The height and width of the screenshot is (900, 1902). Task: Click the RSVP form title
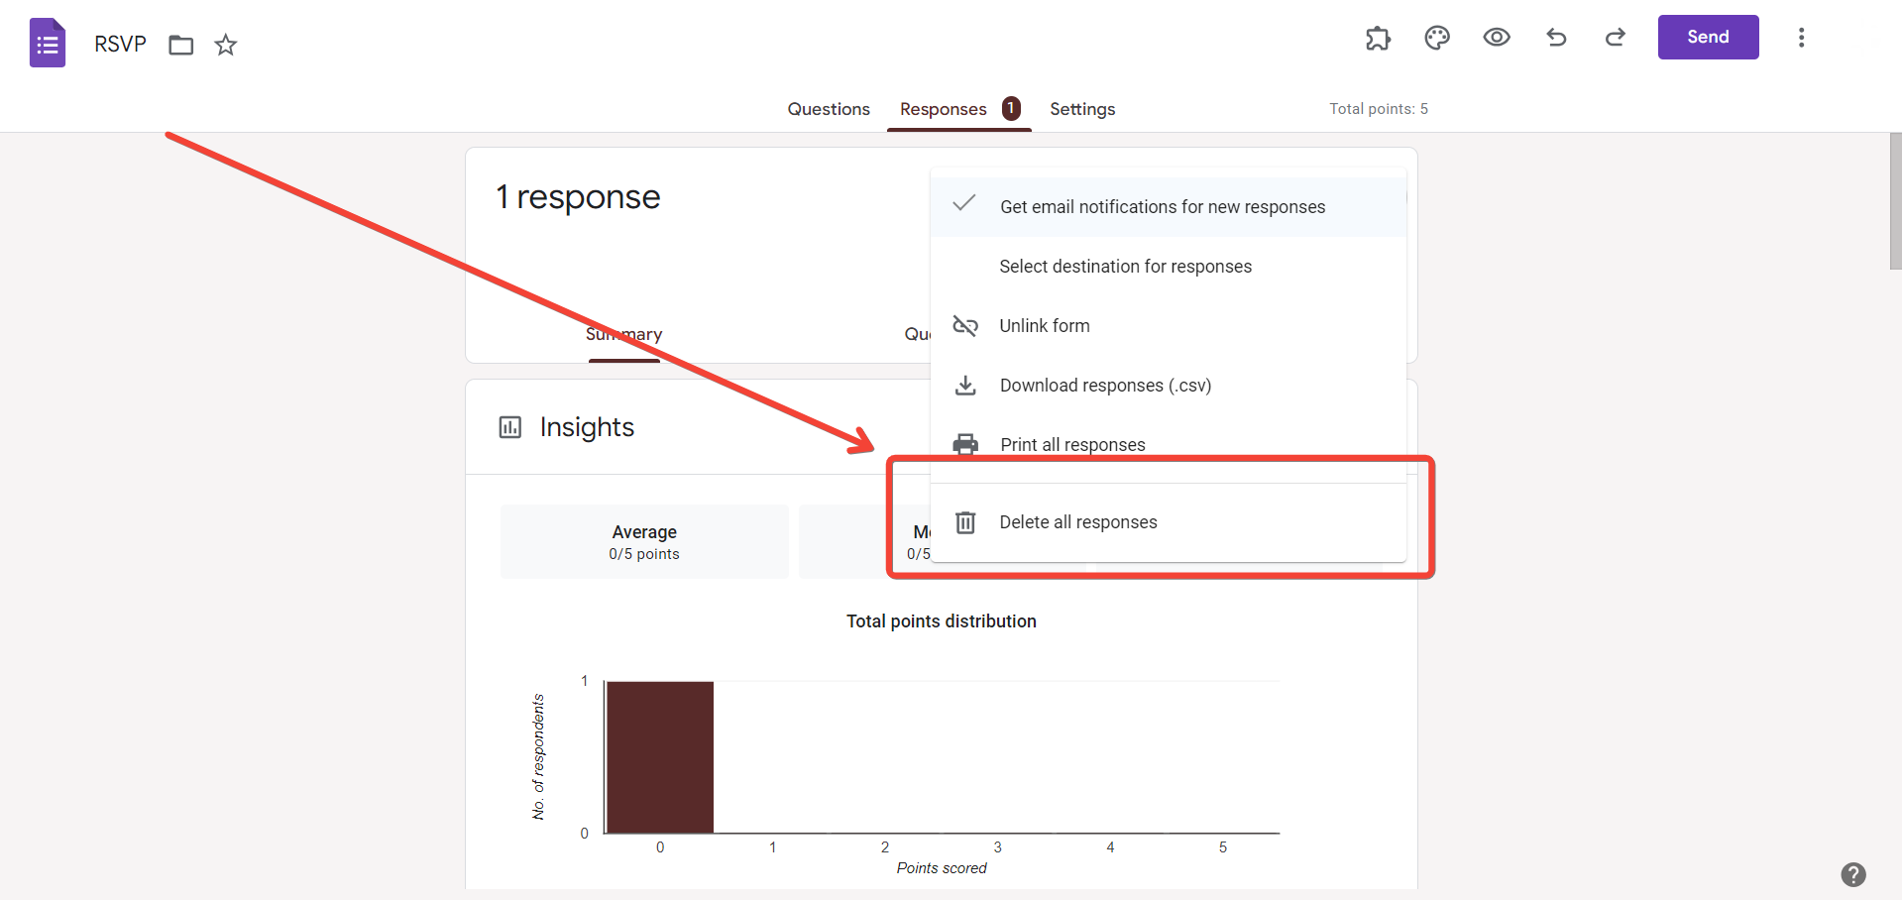pyautogui.click(x=120, y=45)
